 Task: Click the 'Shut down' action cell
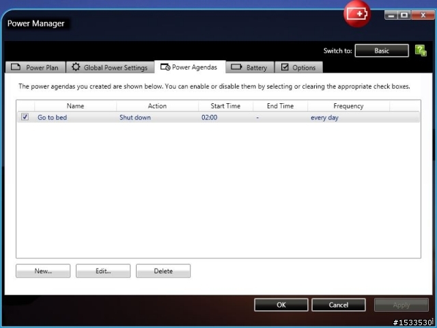(135, 117)
